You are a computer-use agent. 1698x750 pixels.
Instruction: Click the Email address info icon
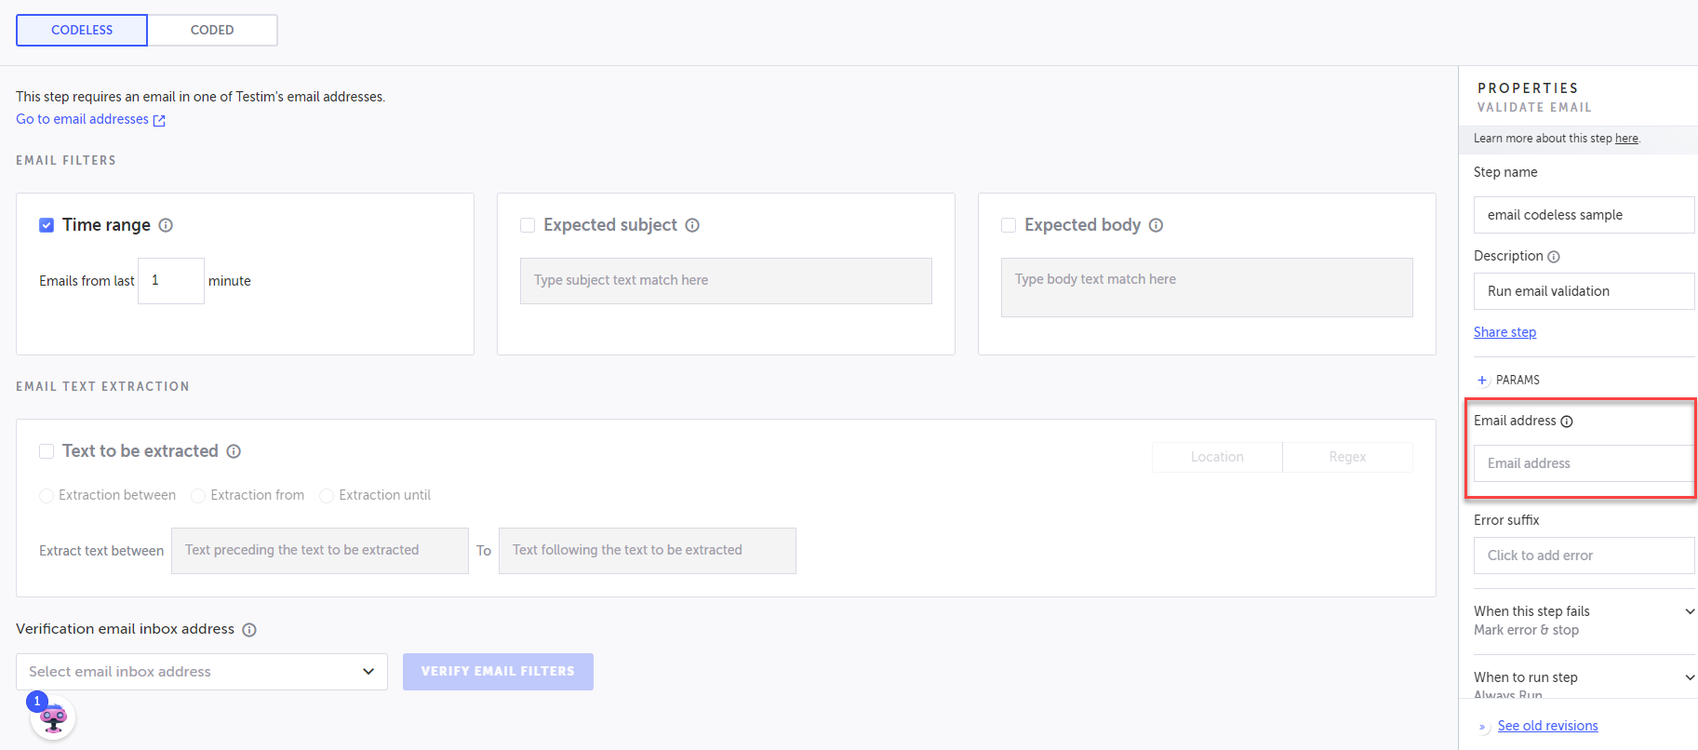(1567, 422)
